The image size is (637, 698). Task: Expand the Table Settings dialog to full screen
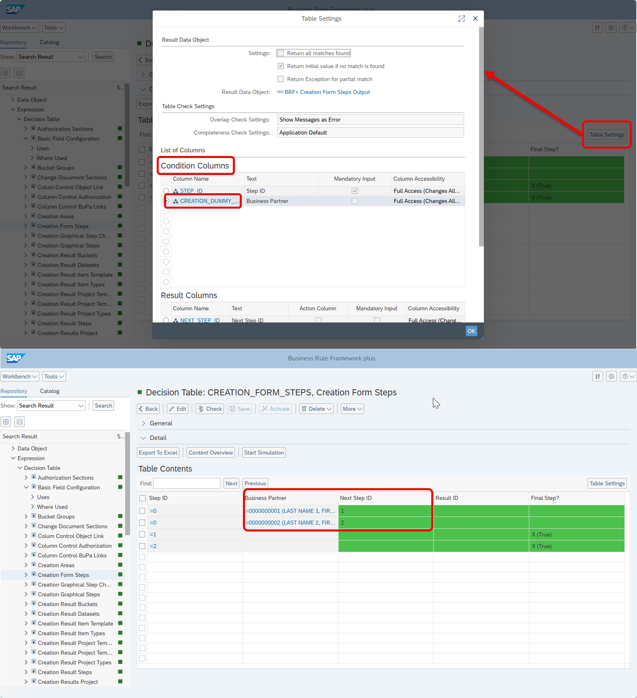461,19
